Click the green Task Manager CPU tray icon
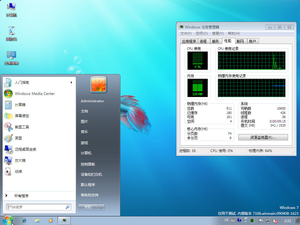The image size is (300, 225). (252, 221)
